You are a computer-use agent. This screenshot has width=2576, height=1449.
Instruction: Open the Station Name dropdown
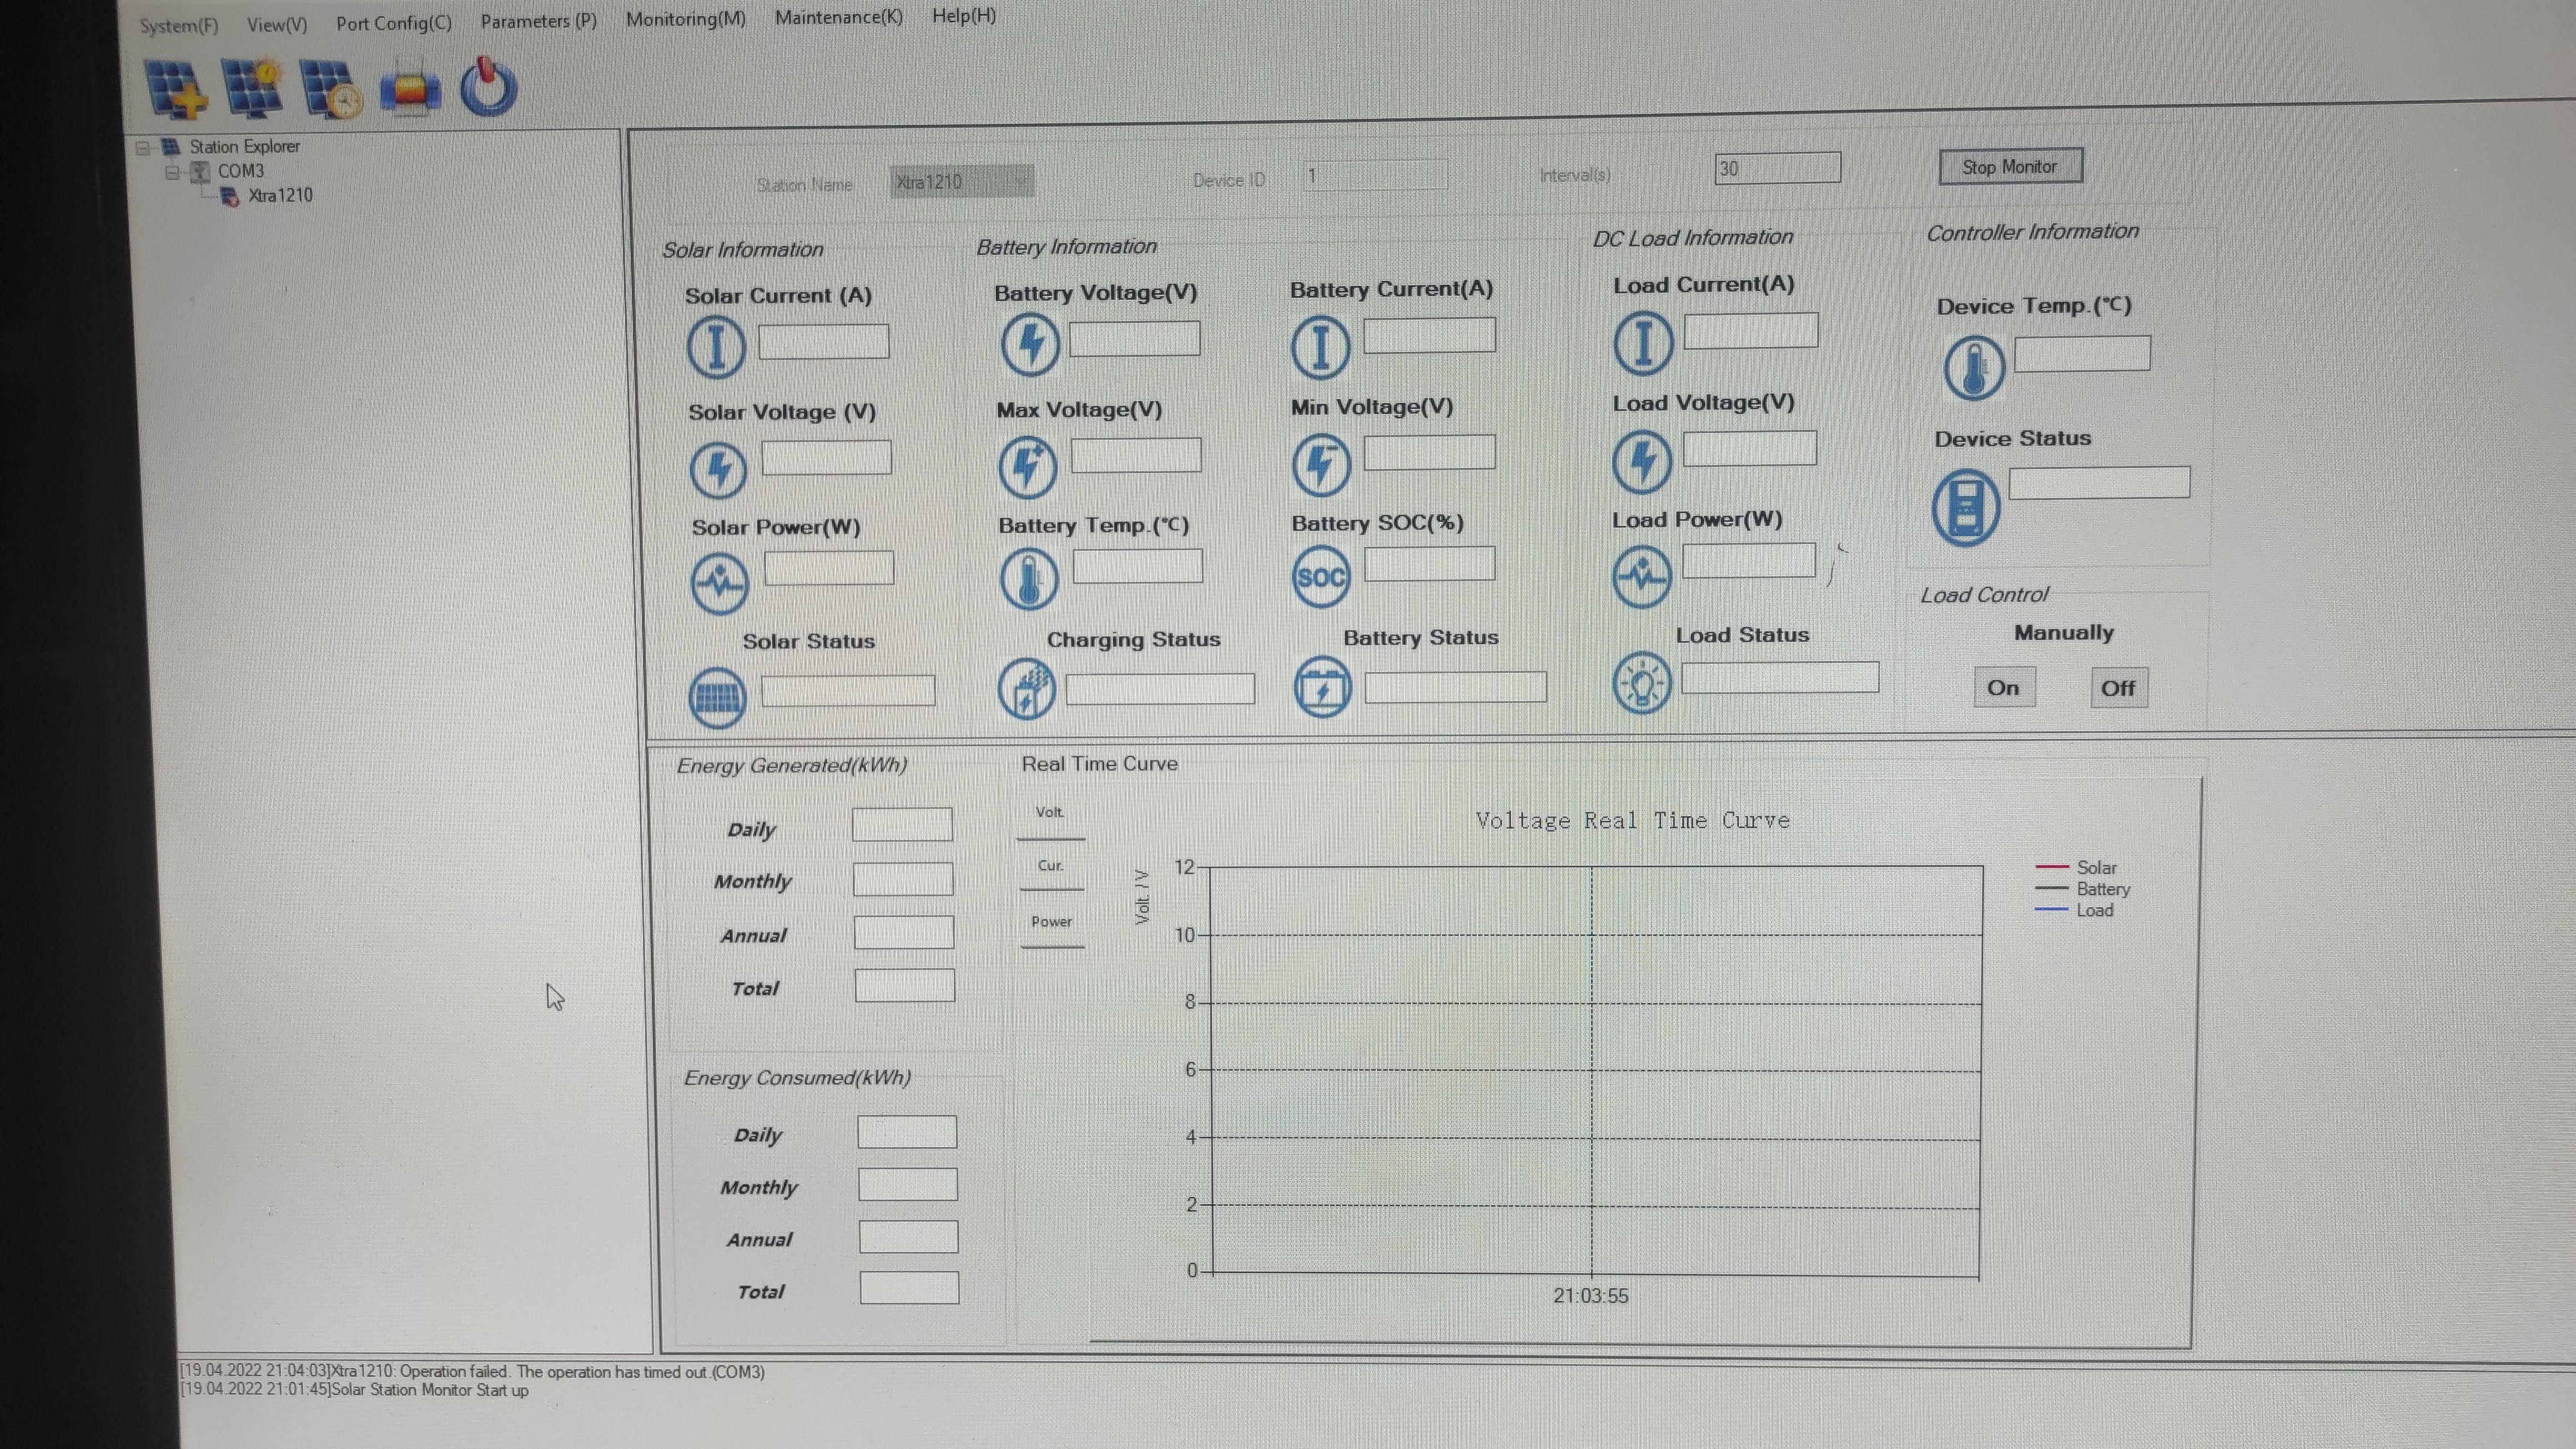[1020, 181]
